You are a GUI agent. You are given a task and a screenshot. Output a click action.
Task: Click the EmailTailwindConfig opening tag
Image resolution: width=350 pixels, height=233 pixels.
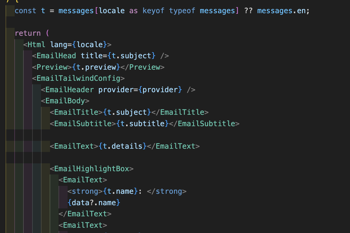78,78
